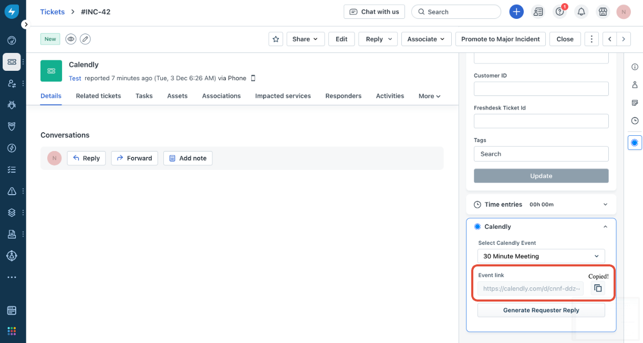This screenshot has width=643, height=343.
Task: Click the Freshdesk Ticket Id field
Action: 541,121
